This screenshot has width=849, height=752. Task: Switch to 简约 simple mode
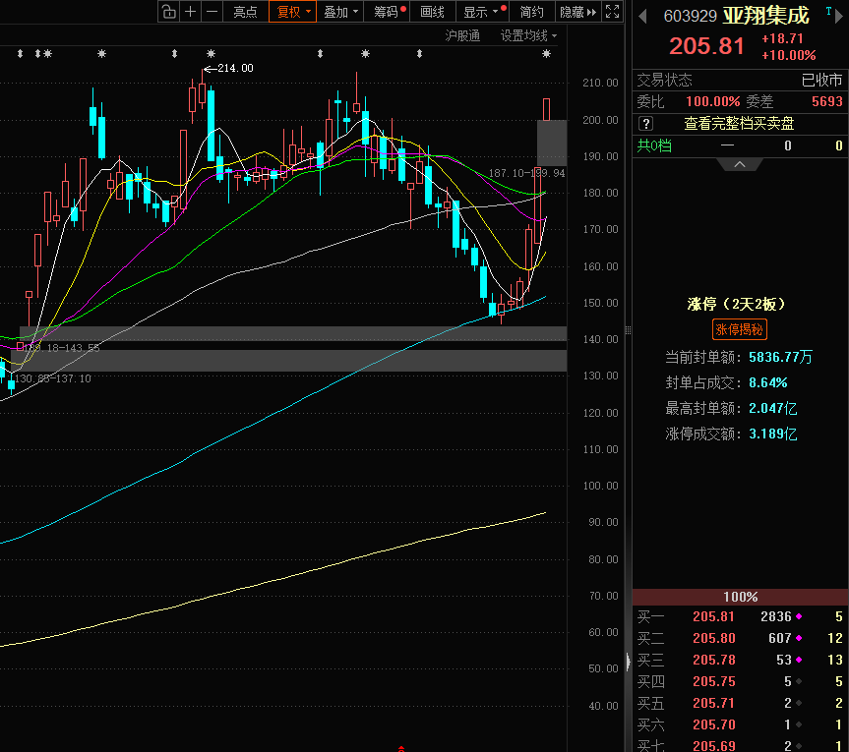pyautogui.click(x=531, y=12)
